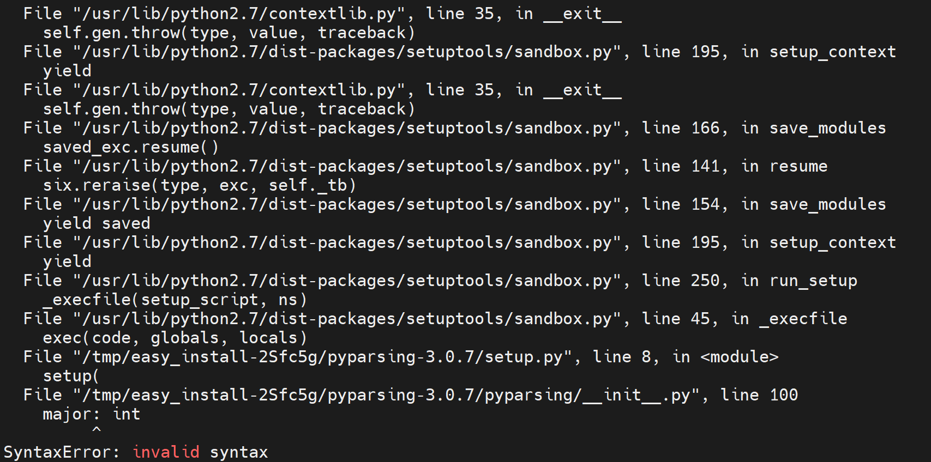Click the "line 154" text

coord(681,204)
